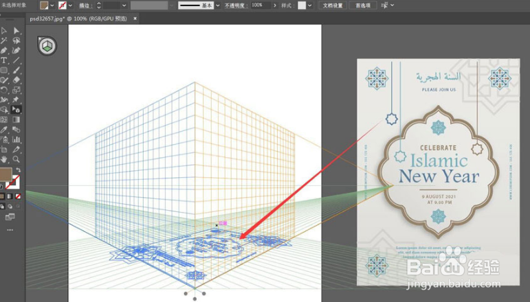Viewport: 530px width, 302px height.
Task: Set paint mode to None
Action: coord(18,196)
